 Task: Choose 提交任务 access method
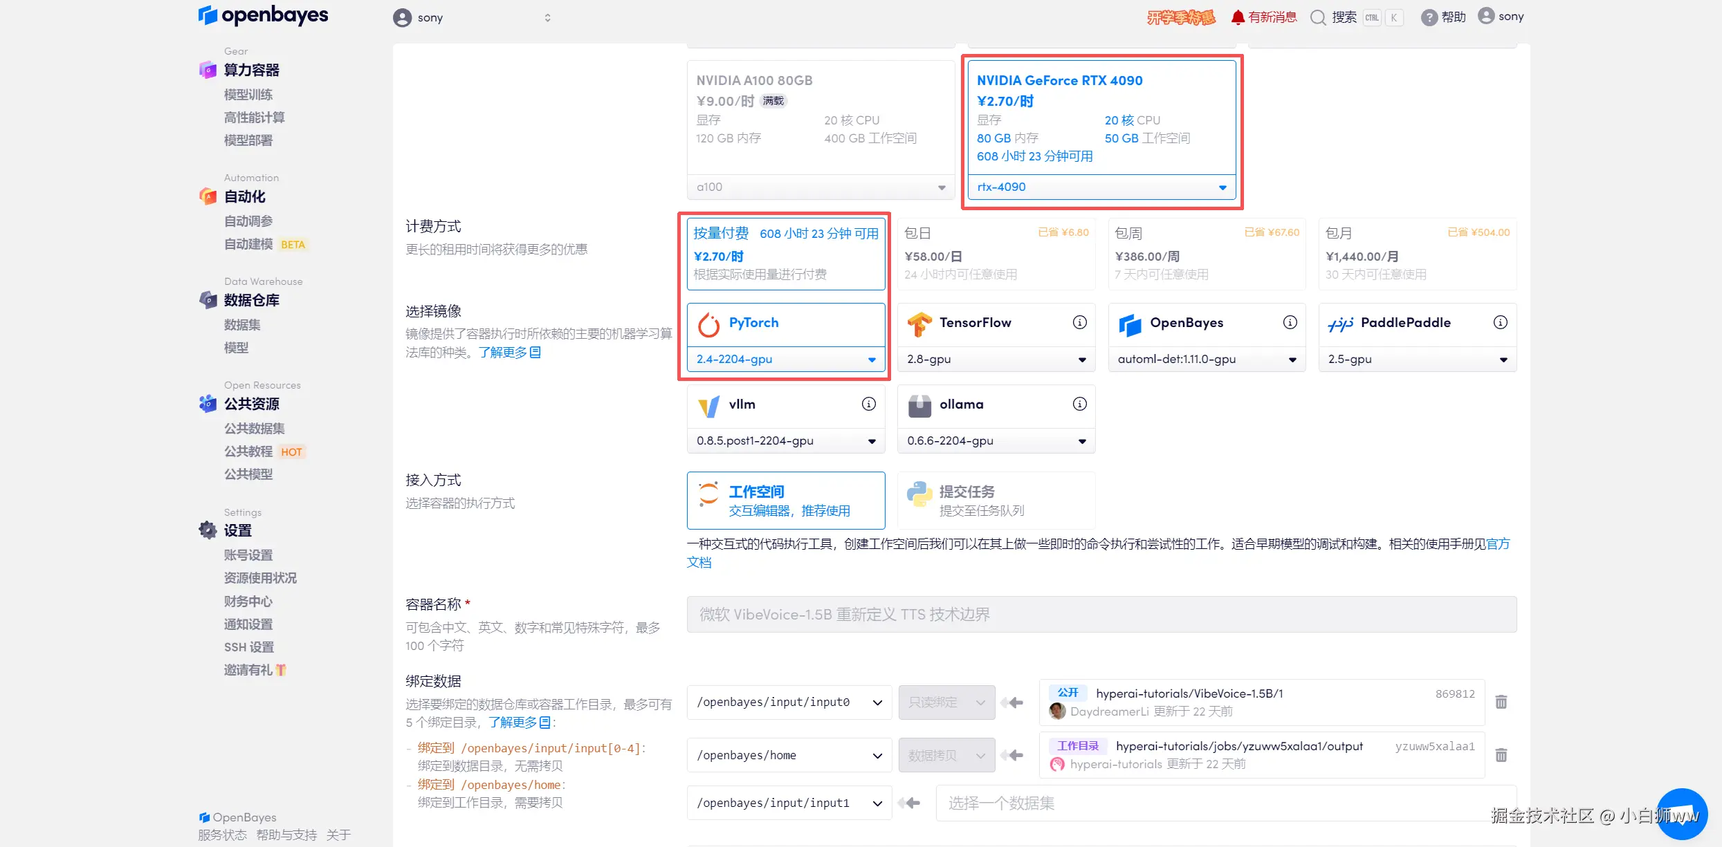pyautogui.click(x=996, y=501)
